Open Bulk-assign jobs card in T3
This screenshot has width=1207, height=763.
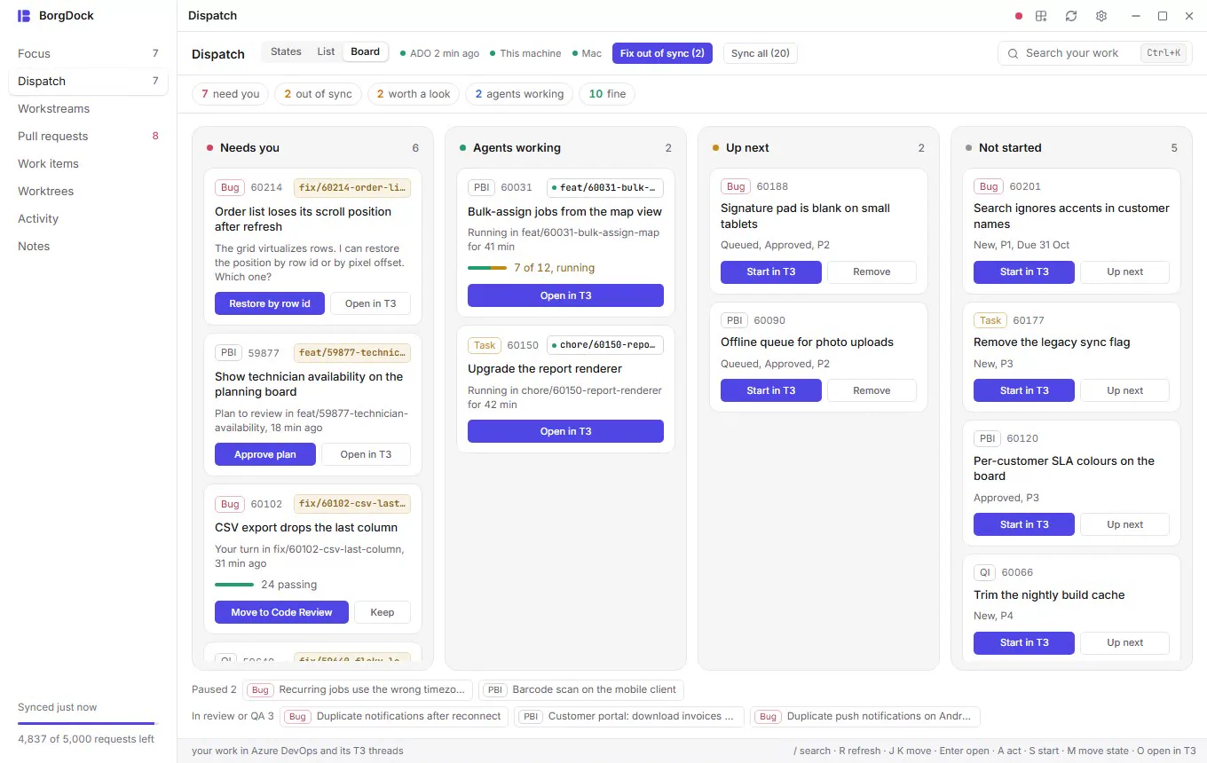(565, 295)
